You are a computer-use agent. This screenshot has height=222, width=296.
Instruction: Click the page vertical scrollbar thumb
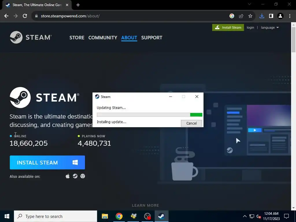[293, 40]
